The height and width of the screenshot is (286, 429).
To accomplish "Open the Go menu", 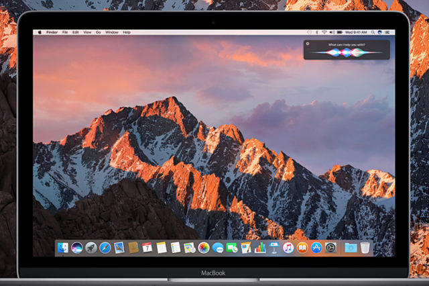I will (x=98, y=32).
